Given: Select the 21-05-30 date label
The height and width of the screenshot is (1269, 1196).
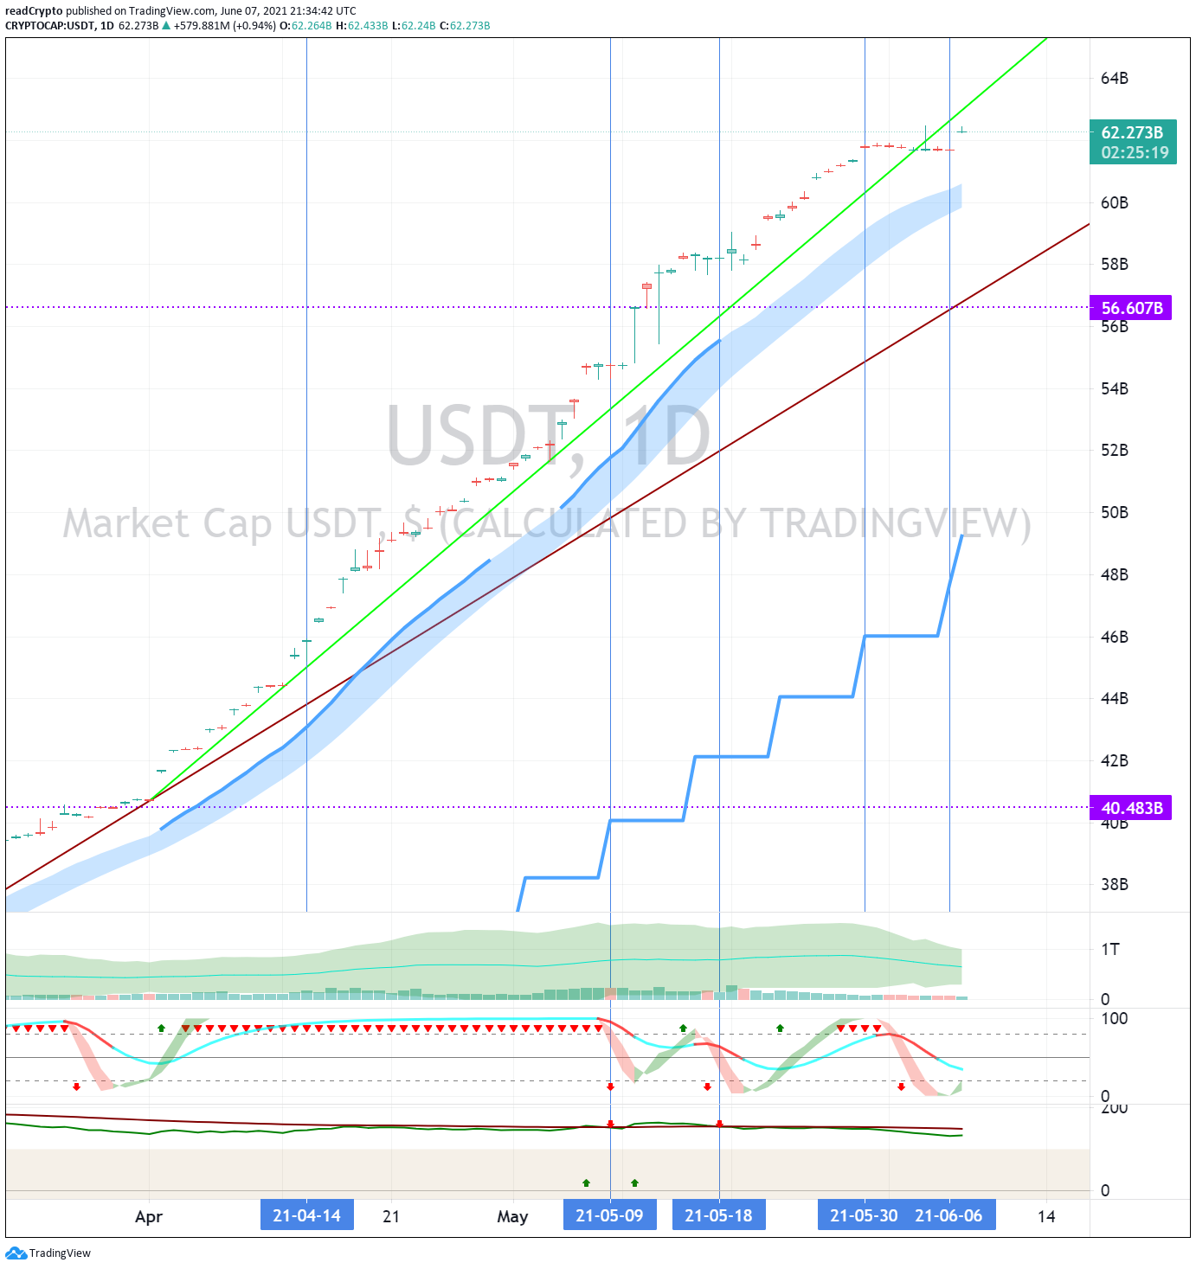Looking at the screenshot, I should (864, 1215).
